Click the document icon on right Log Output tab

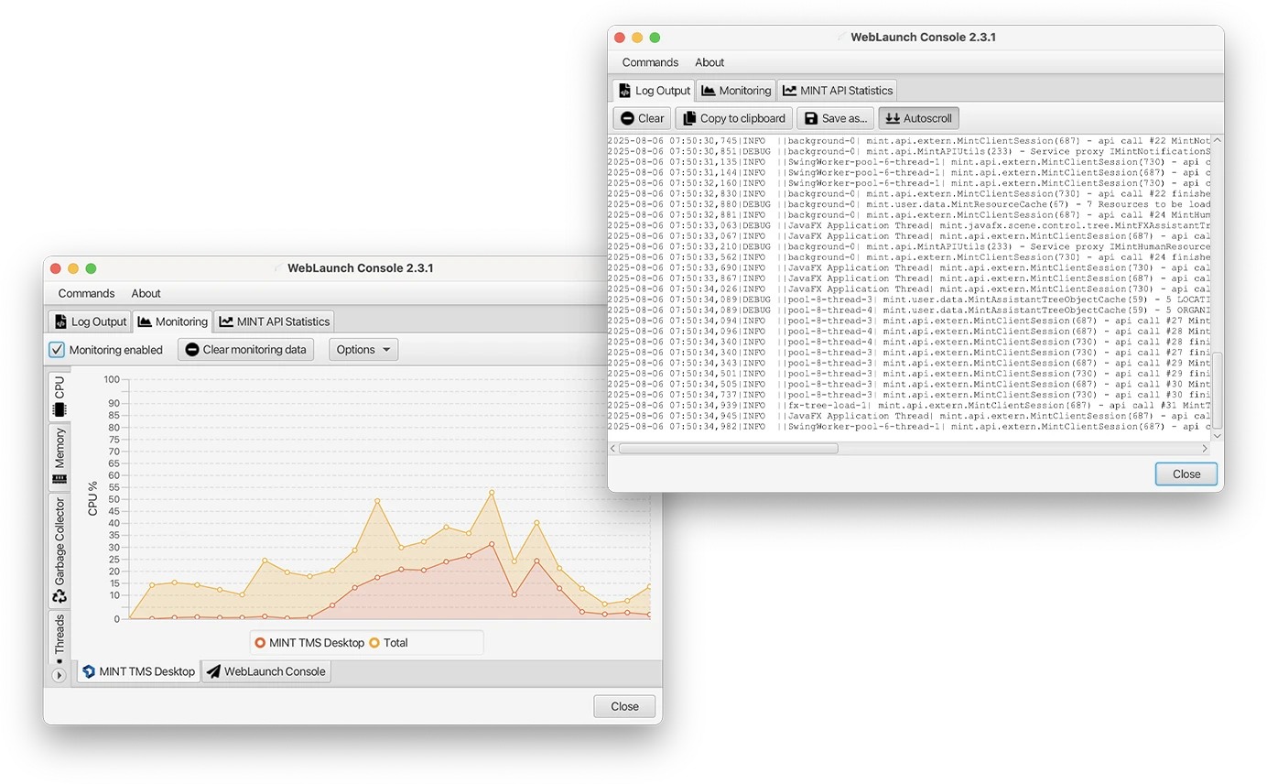tap(625, 91)
